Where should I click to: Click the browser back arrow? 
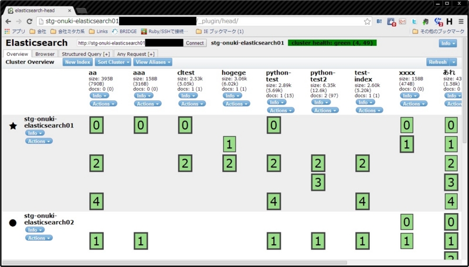click(x=8, y=22)
